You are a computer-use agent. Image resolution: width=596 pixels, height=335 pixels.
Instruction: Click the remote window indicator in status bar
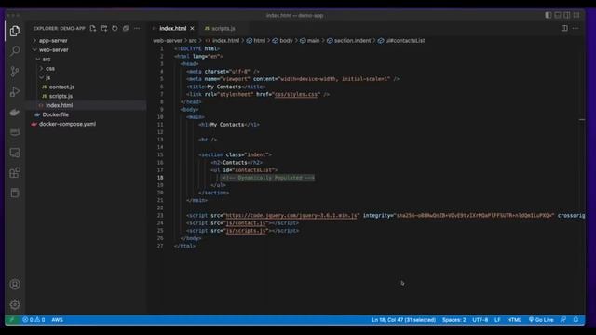coord(12,320)
